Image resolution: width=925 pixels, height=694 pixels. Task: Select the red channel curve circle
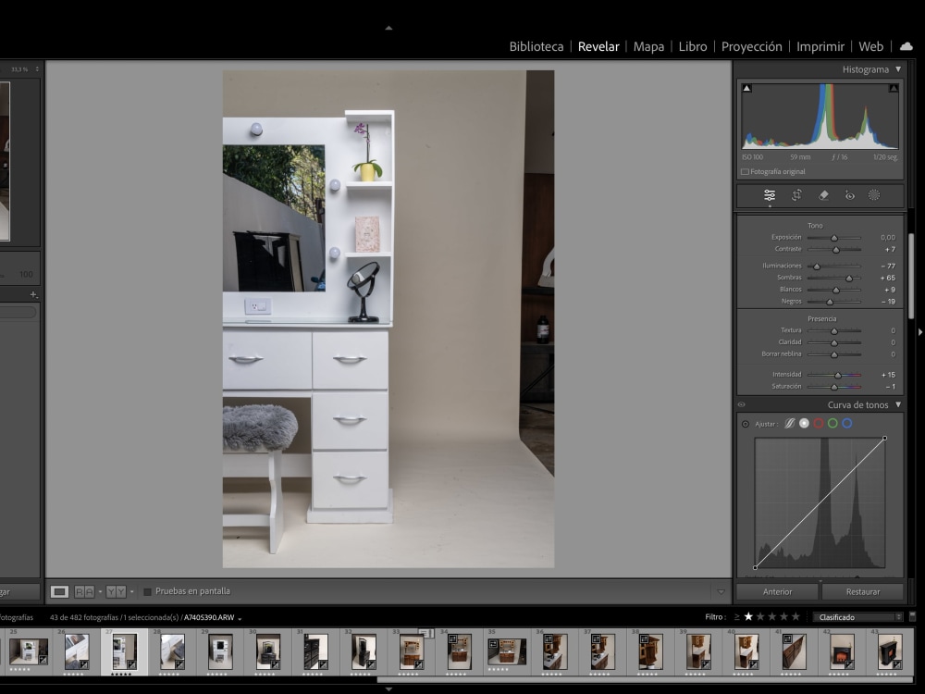tap(819, 424)
